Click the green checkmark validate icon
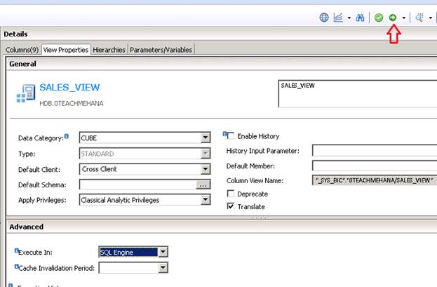 tap(379, 18)
